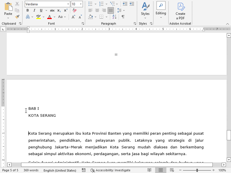Select the Format Painter tool

click(x=17, y=17)
